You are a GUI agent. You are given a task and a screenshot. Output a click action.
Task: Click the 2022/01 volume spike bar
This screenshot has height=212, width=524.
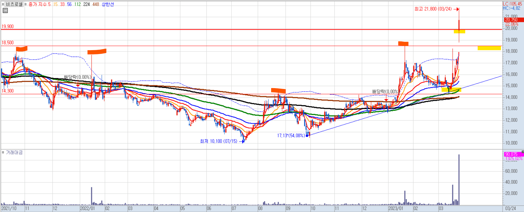pos(92,196)
